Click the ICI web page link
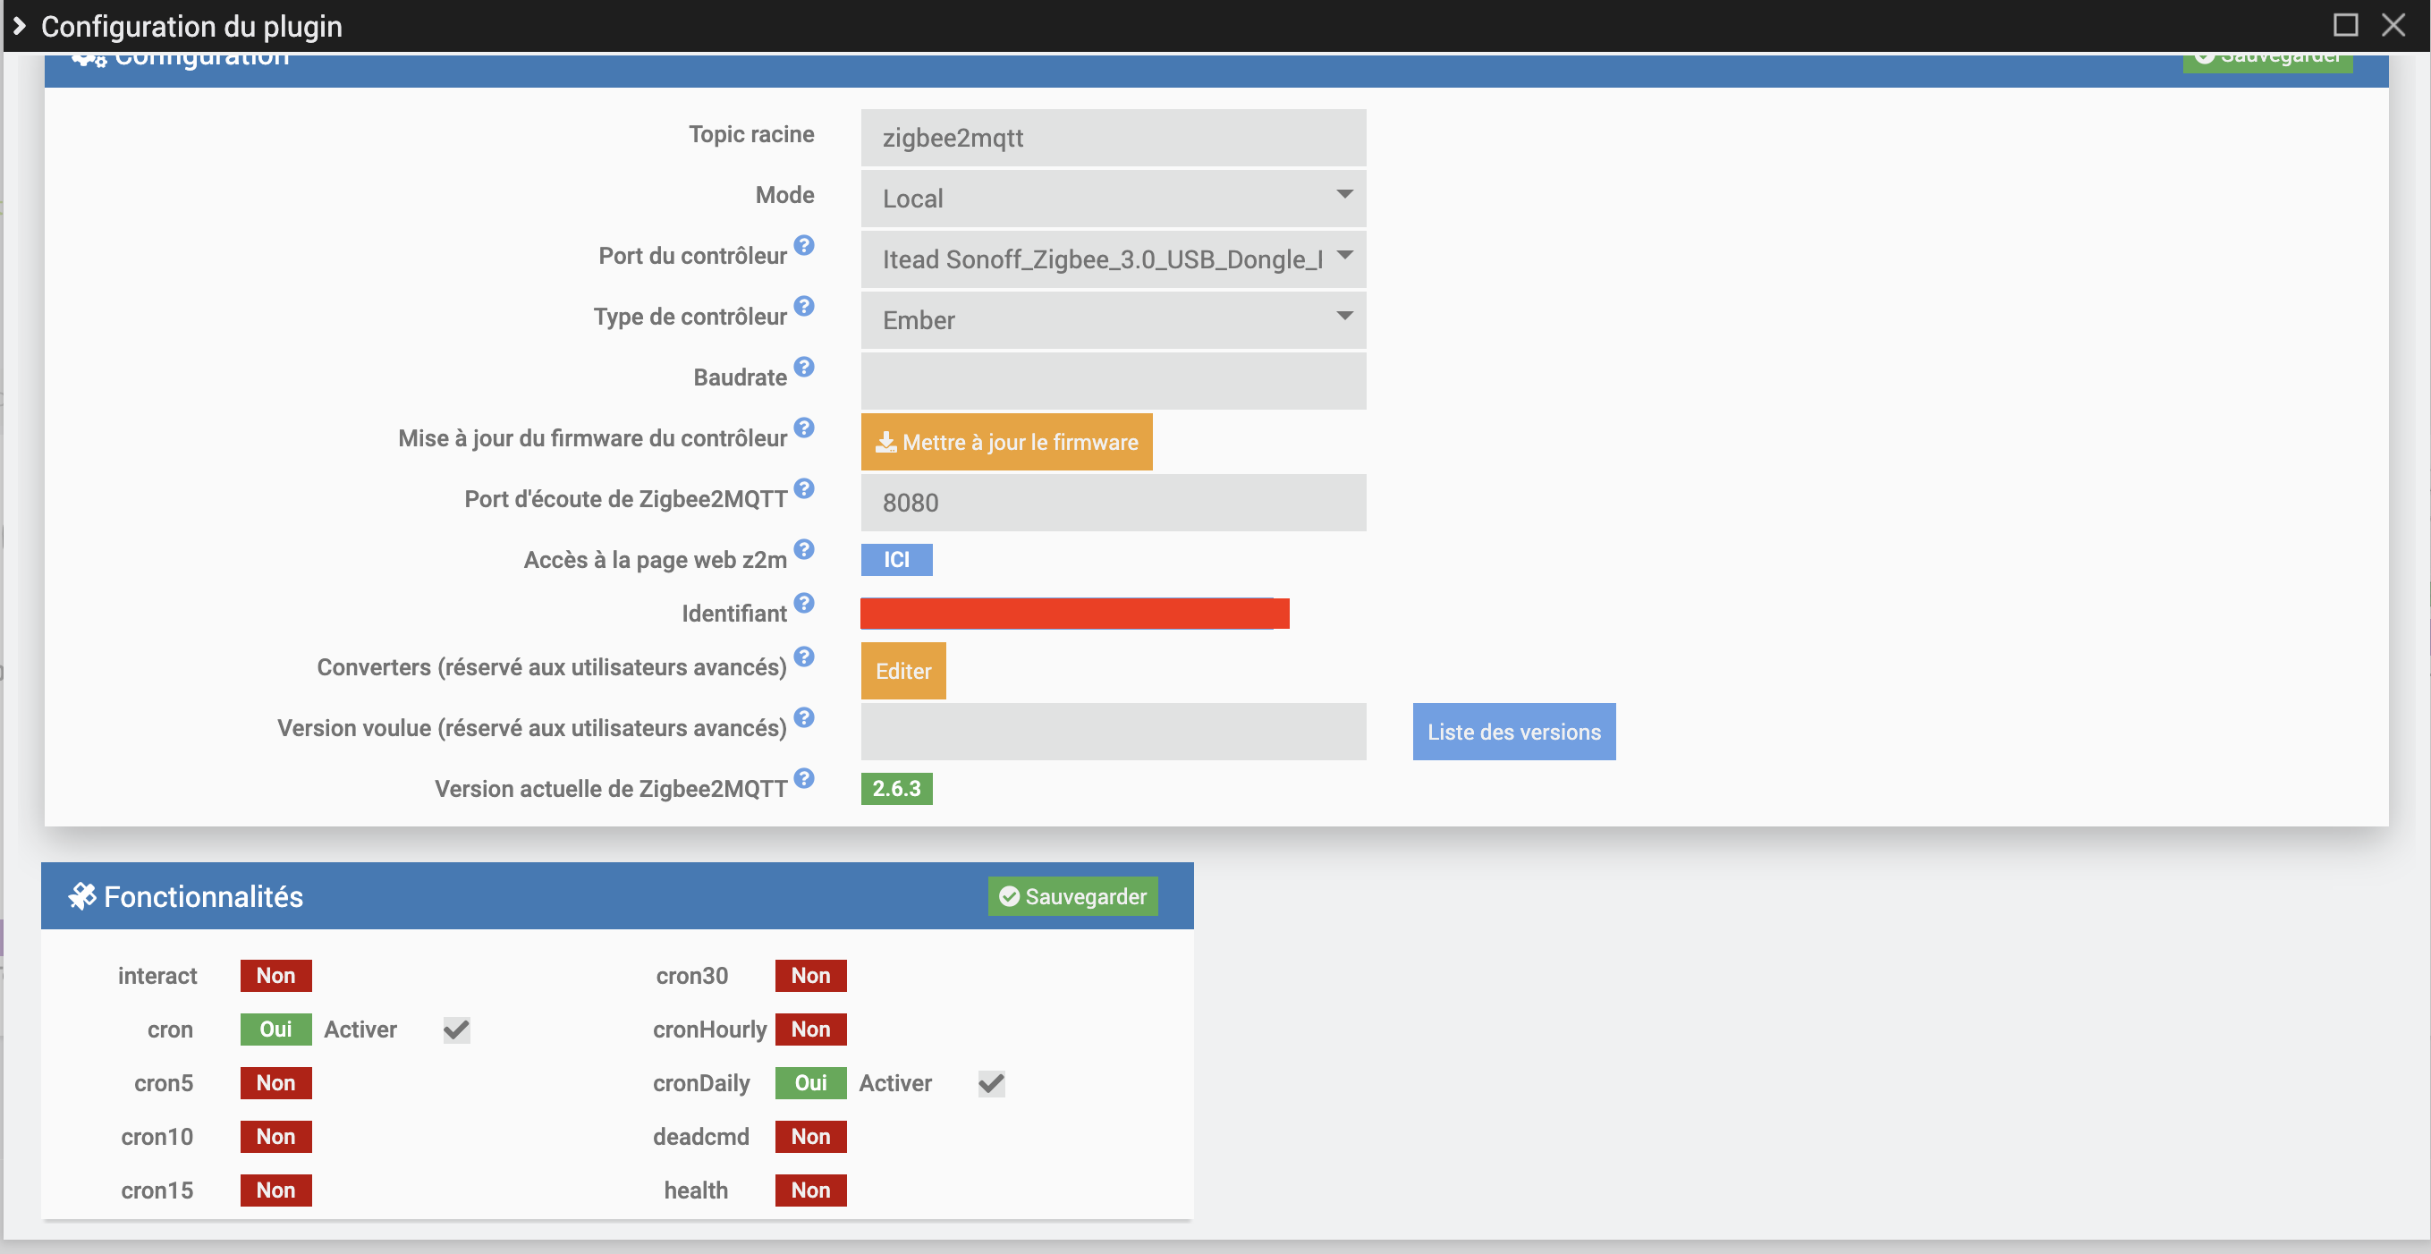Viewport: 2431px width, 1254px height. tap(895, 560)
